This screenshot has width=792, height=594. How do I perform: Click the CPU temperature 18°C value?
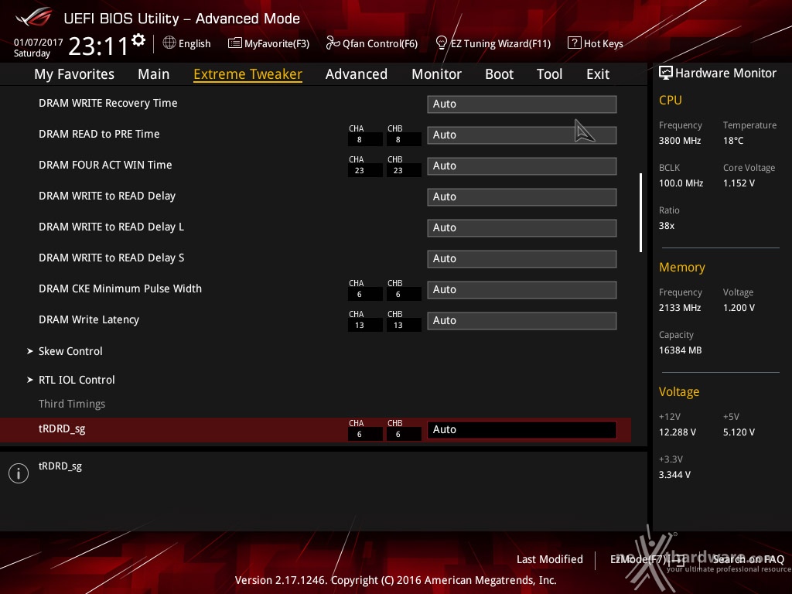(733, 141)
